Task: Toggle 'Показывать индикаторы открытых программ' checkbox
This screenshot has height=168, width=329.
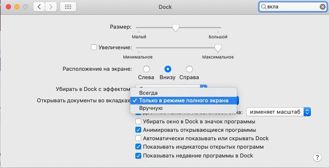Action: [x=138, y=147]
